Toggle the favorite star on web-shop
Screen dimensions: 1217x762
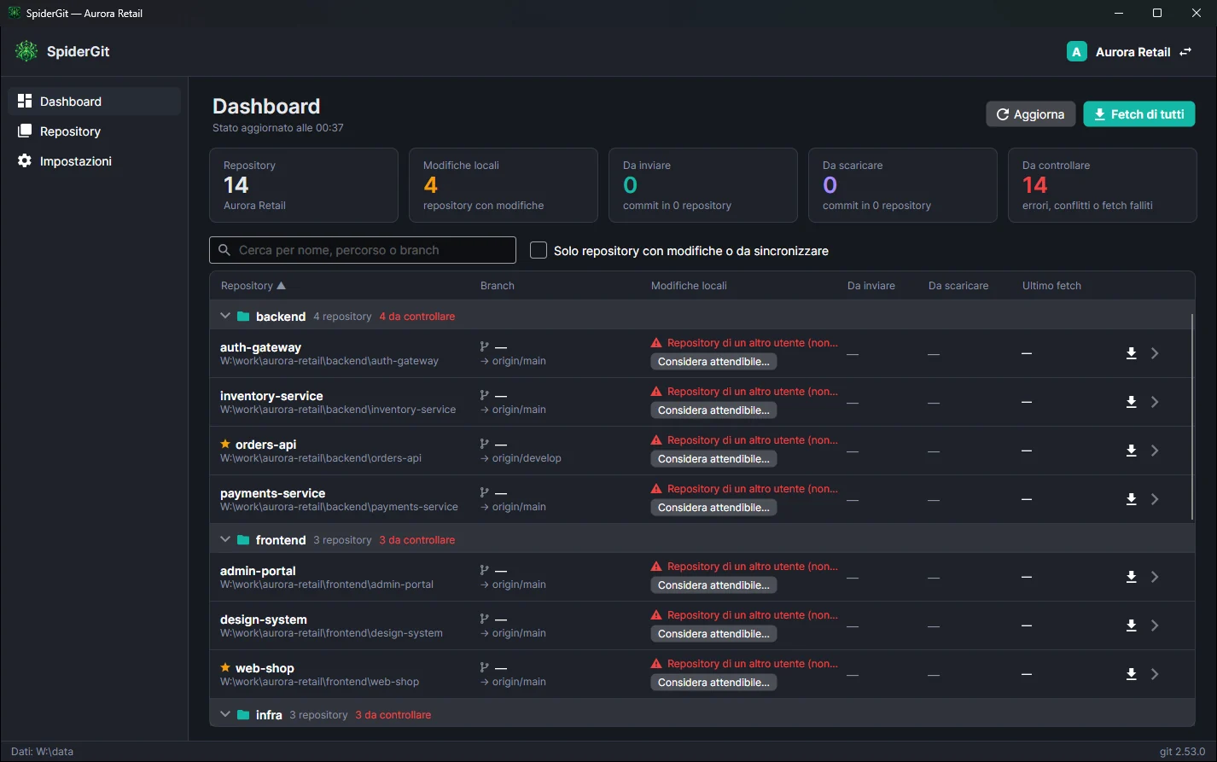pos(225,667)
